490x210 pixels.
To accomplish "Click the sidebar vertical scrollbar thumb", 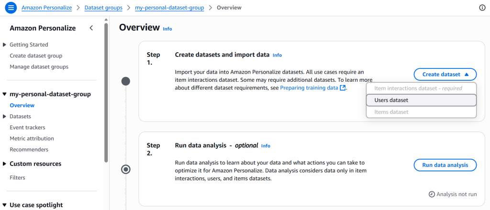I will coord(106,92).
